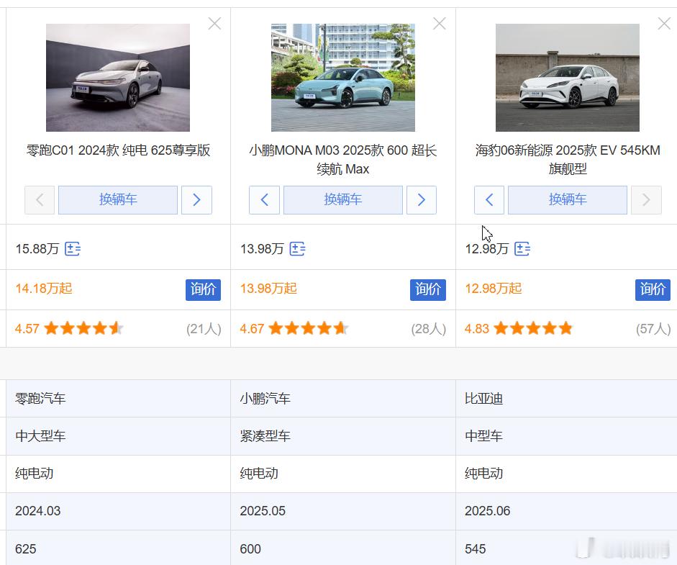
Task: Select range value 600
Action: click(250, 549)
